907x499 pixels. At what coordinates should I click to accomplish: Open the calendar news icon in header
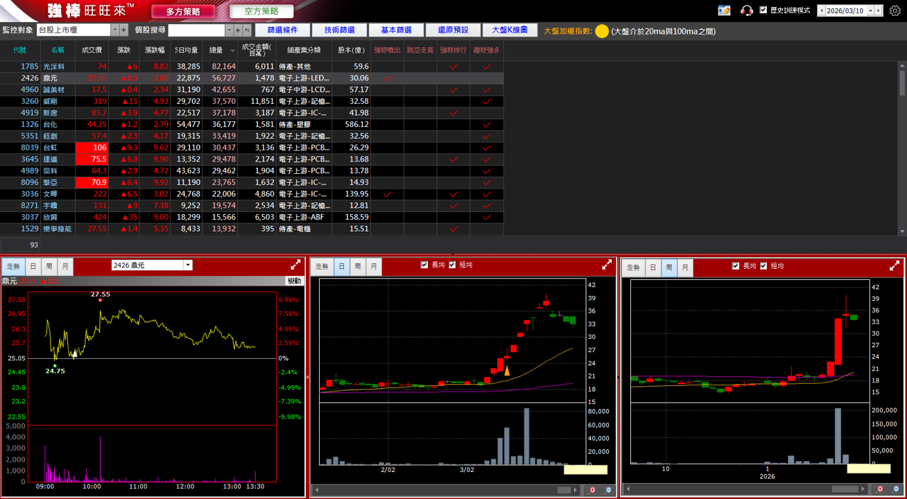[x=724, y=10]
